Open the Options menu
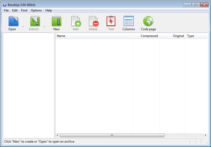 pyautogui.click(x=36, y=10)
